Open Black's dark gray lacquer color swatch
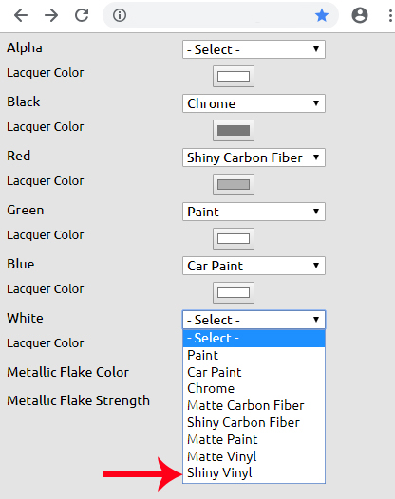 (234, 131)
